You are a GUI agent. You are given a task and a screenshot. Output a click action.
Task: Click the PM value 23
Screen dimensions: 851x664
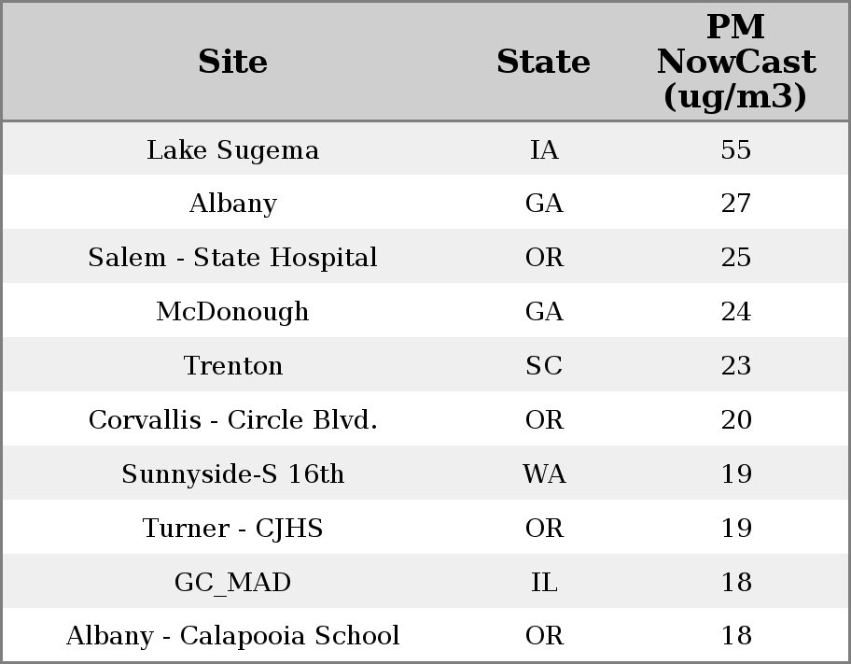point(735,365)
